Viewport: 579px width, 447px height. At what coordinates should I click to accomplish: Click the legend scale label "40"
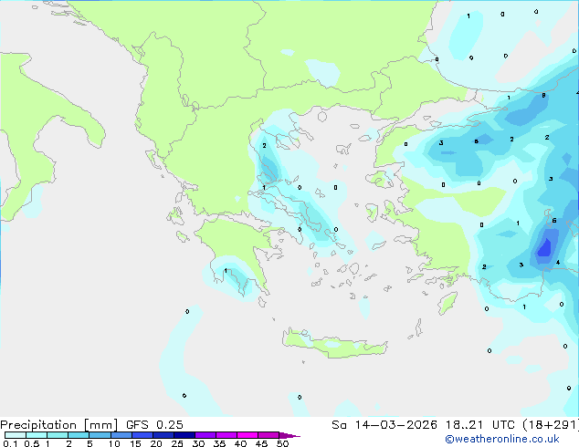coord(240,443)
